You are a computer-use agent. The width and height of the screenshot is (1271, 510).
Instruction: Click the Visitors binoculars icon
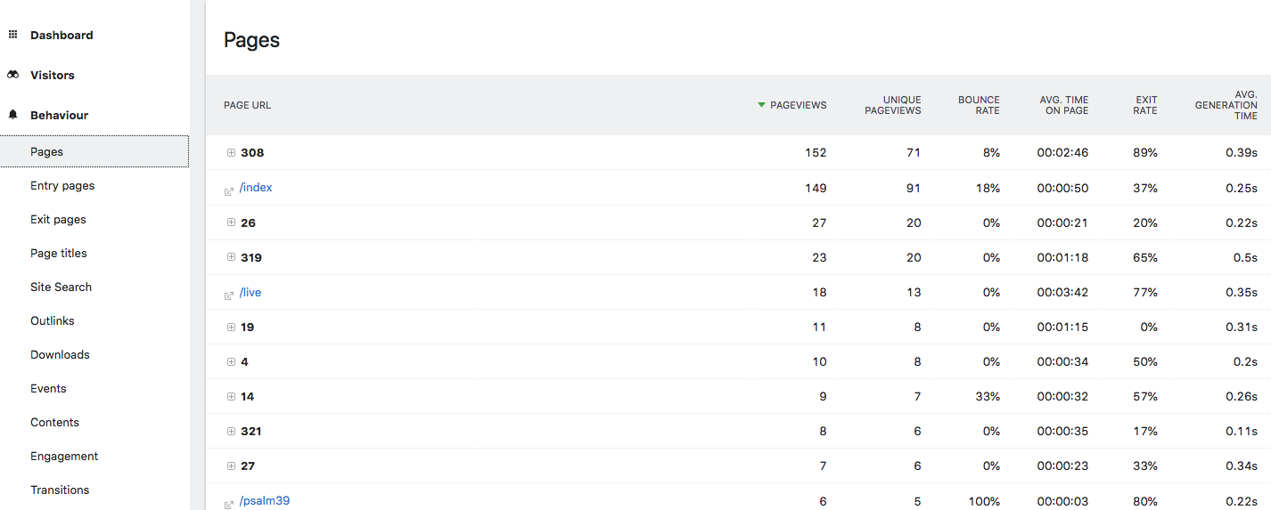pos(12,75)
